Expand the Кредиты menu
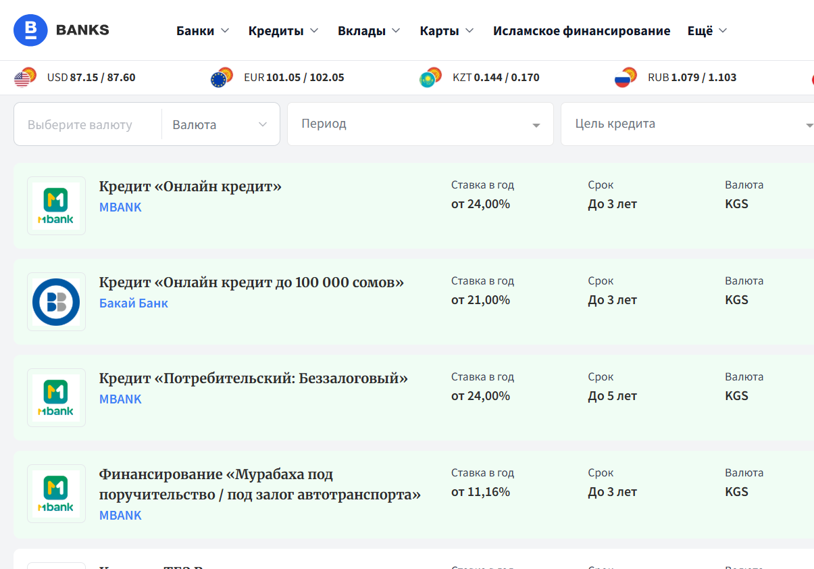The image size is (814, 569). (x=283, y=30)
